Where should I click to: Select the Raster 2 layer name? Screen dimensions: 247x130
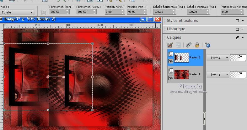(195, 57)
